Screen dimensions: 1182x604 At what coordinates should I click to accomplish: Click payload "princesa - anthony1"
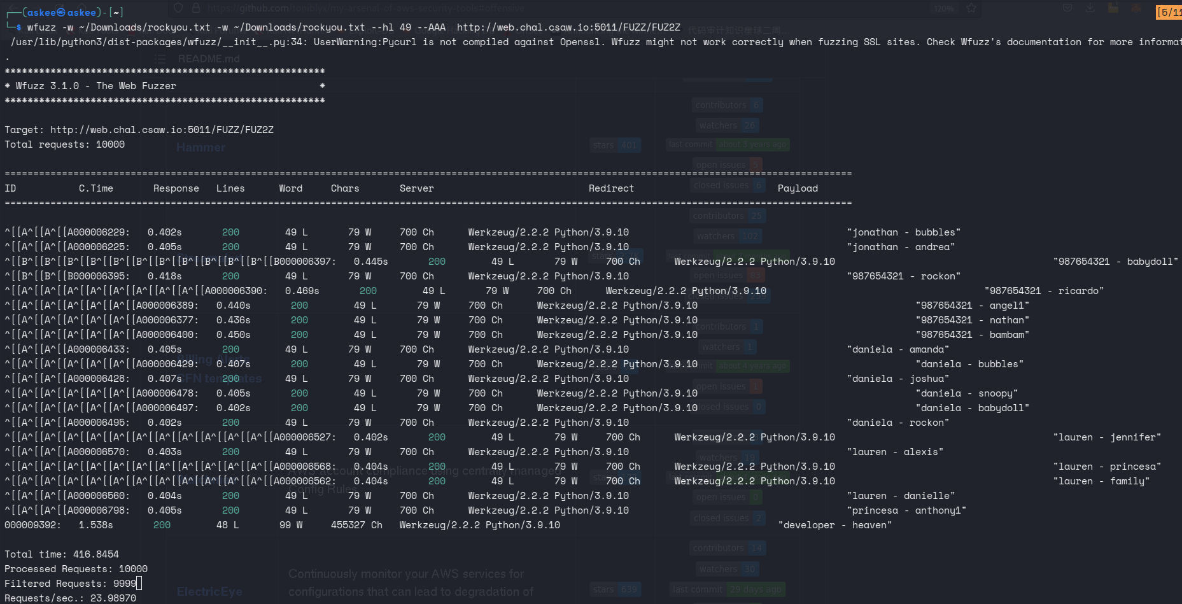pyautogui.click(x=906, y=510)
